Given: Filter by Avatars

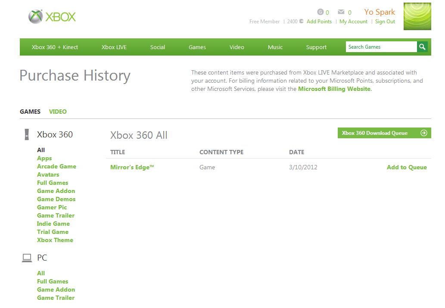Looking at the screenshot, I should [48, 174].
